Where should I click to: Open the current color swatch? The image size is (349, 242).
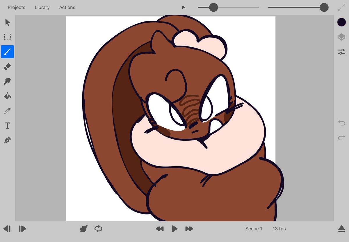click(341, 22)
